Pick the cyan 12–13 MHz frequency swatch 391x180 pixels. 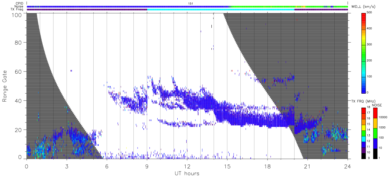(x=363, y=139)
